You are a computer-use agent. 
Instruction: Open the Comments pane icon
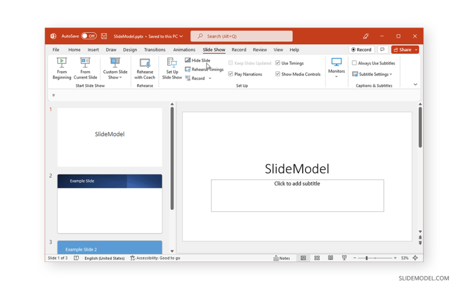(382, 49)
